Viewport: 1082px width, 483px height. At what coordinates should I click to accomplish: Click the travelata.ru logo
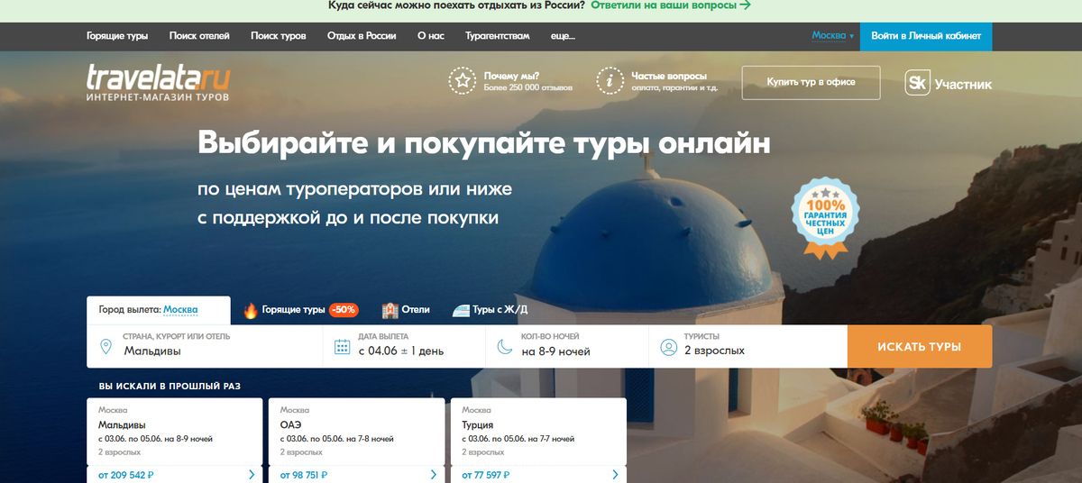[158, 82]
